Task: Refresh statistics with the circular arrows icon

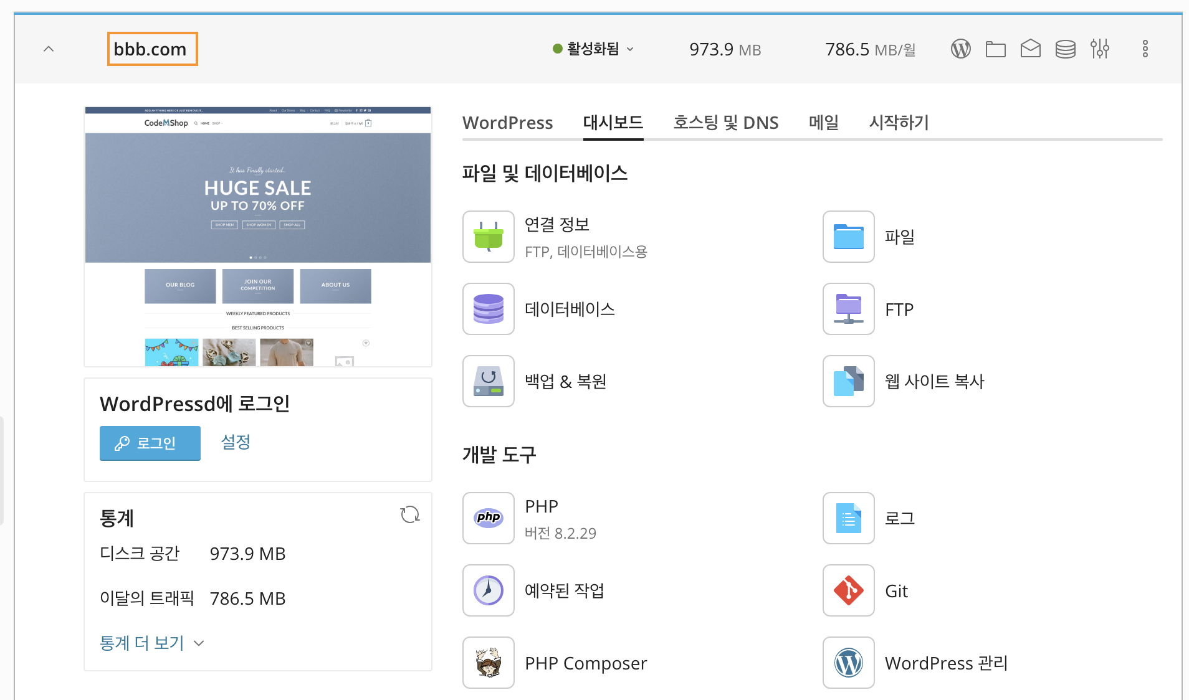Action: [409, 514]
